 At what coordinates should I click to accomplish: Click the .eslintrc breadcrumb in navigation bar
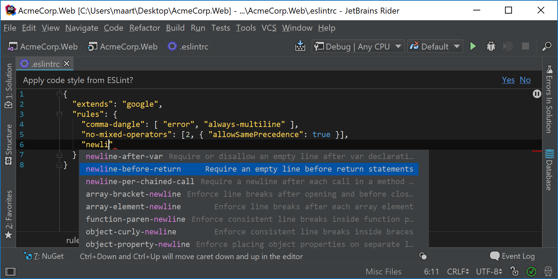[188, 46]
